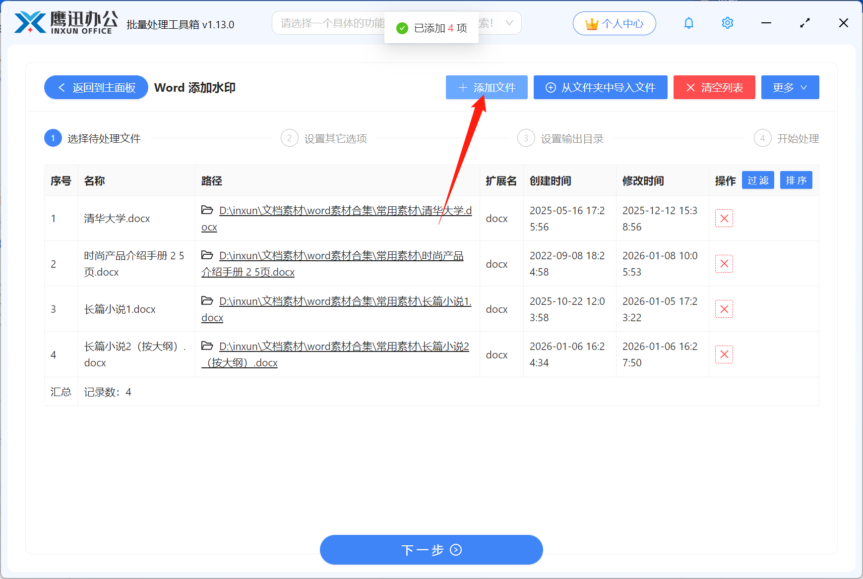Image resolution: width=863 pixels, height=579 pixels.
Task: Click the folder icon beside 清华大学.docx path
Action: pyautogui.click(x=207, y=210)
